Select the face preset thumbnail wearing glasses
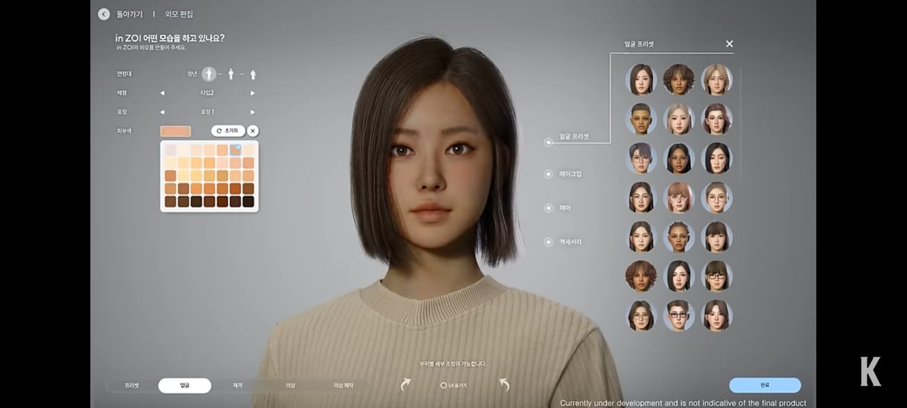 point(679,315)
